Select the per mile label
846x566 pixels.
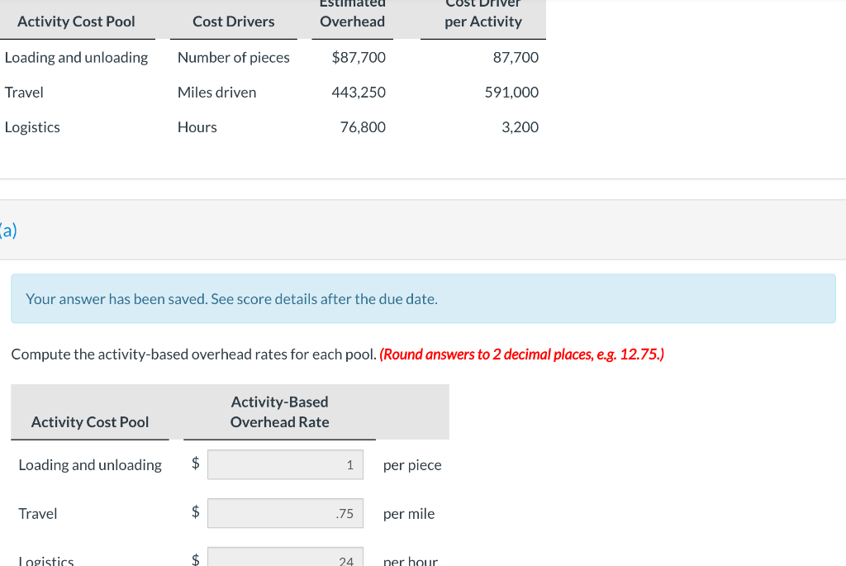pos(409,513)
